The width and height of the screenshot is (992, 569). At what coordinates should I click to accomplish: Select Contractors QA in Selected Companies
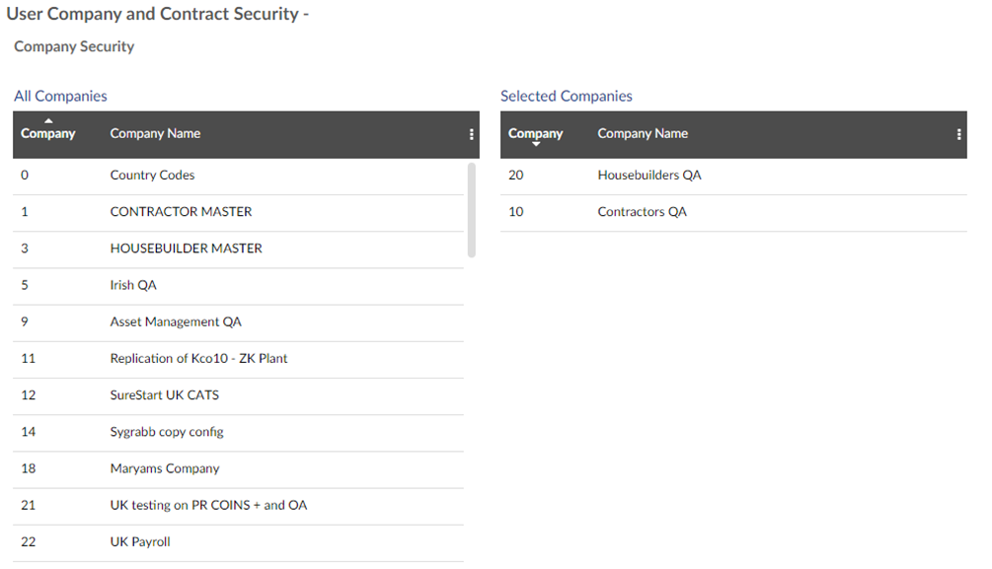click(733, 212)
